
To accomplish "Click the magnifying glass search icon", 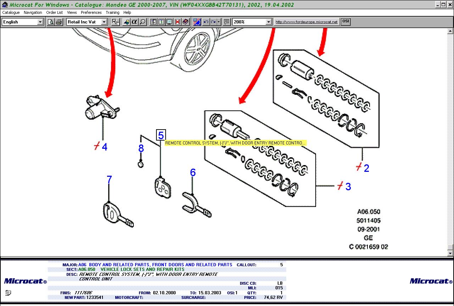I will [142, 22].
